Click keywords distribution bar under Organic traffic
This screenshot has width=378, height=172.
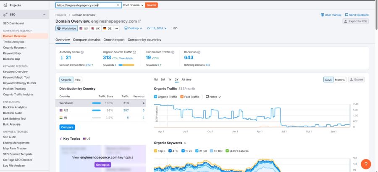pyautogui.click(x=126, y=65)
